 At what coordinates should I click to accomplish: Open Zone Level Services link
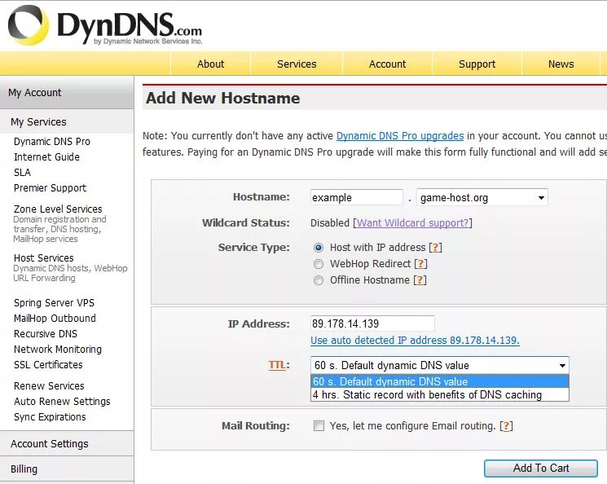pyautogui.click(x=58, y=209)
